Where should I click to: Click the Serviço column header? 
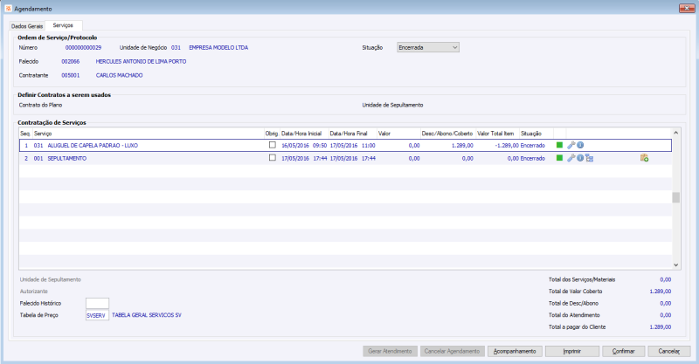click(148, 134)
